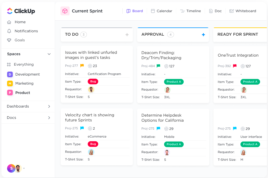Image resolution: width=268 pixels, height=178 pixels.
Task: Switch to the Whiteboard tab
Action: coord(243,11)
